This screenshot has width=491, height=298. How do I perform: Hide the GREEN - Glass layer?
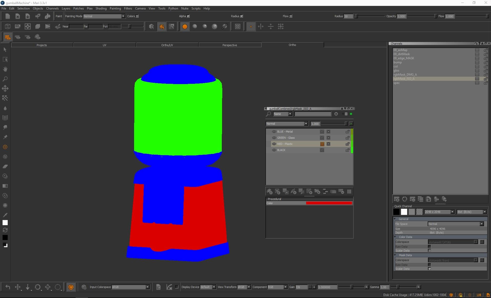tap(274, 138)
